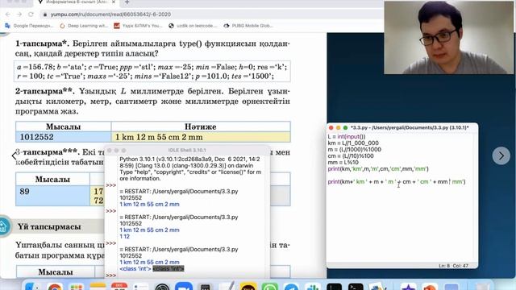Click the line 'L = int(input())' in the editor
Viewport: 516px width, 290px height.
coord(347,136)
